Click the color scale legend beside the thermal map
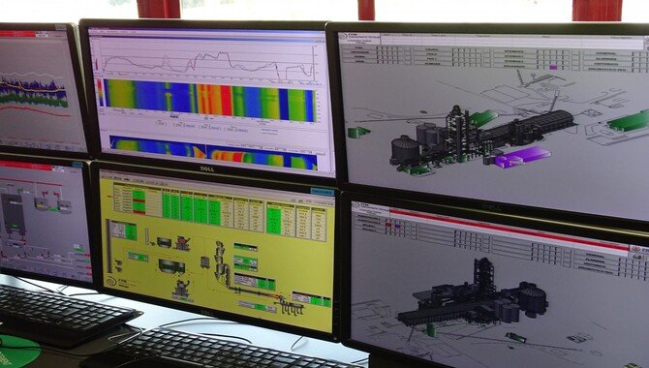649x368 pixels. point(100,93)
